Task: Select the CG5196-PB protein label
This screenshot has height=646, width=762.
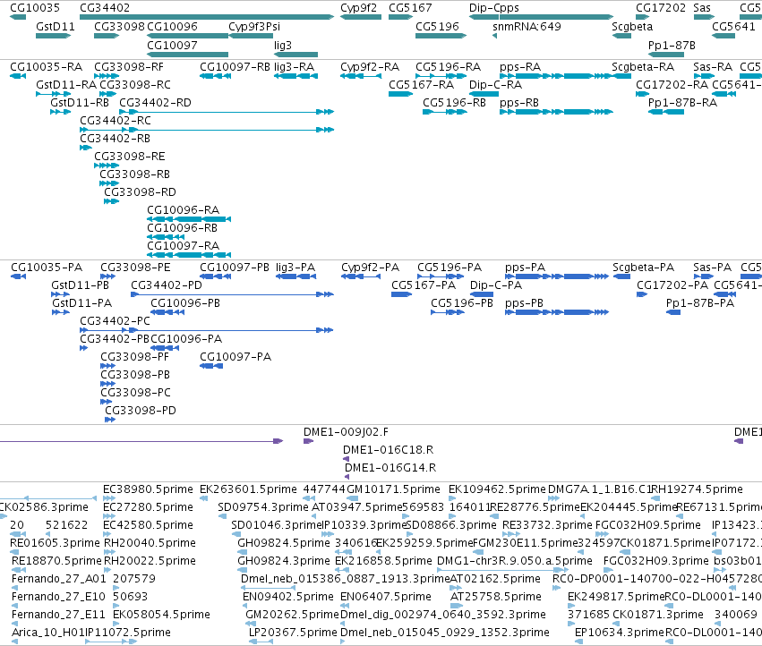Action: [x=462, y=303]
